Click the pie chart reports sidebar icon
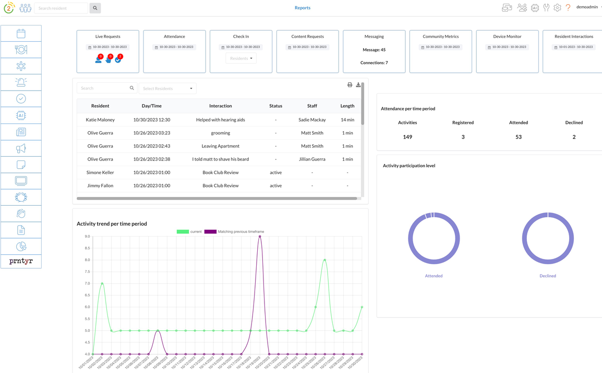Image resolution: width=602 pixels, height=373 pixels. coord(21,246)
